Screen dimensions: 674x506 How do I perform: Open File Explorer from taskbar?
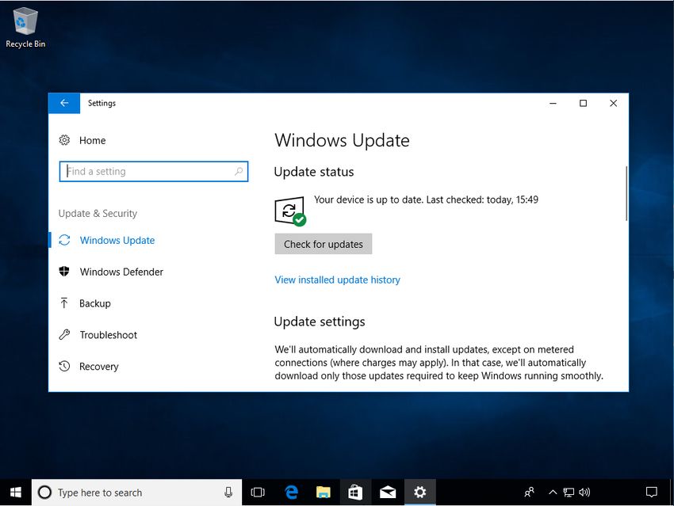pos(324,493)
